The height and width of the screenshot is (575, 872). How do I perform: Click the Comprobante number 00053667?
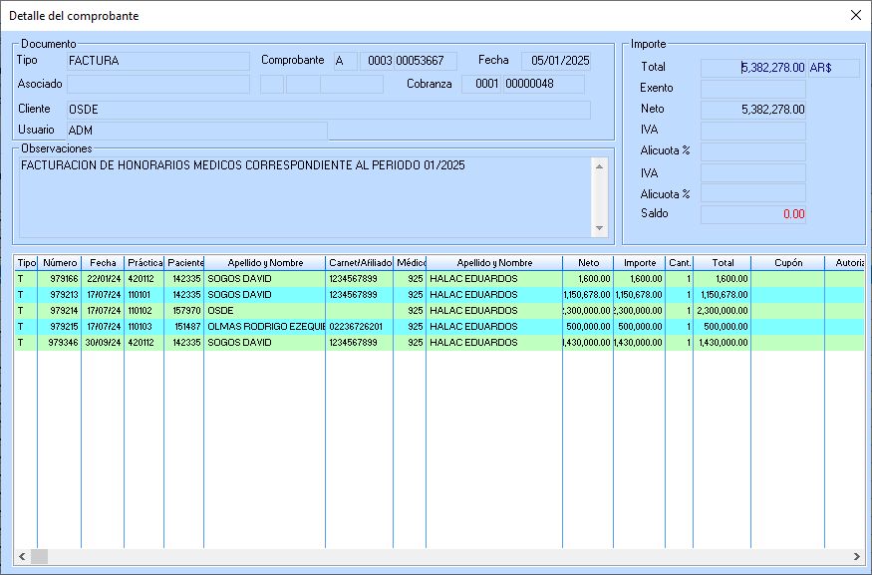click(426, 61)
